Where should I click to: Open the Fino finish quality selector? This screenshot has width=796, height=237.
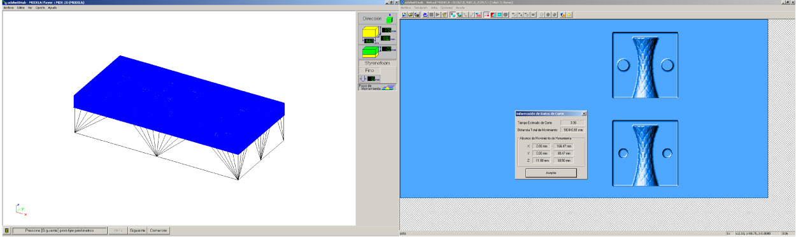click(x=369, y=70)
